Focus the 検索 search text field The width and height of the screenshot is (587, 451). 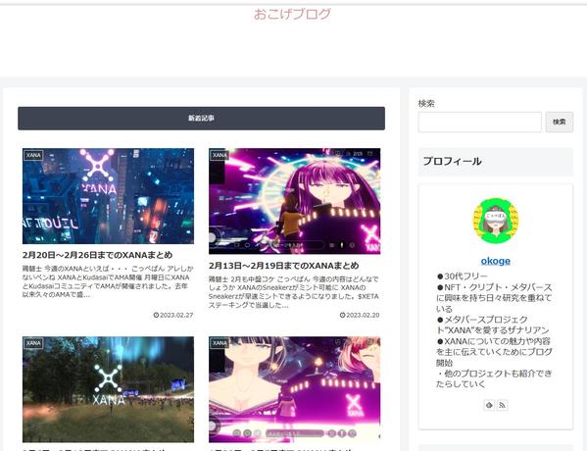click(479, 122)
